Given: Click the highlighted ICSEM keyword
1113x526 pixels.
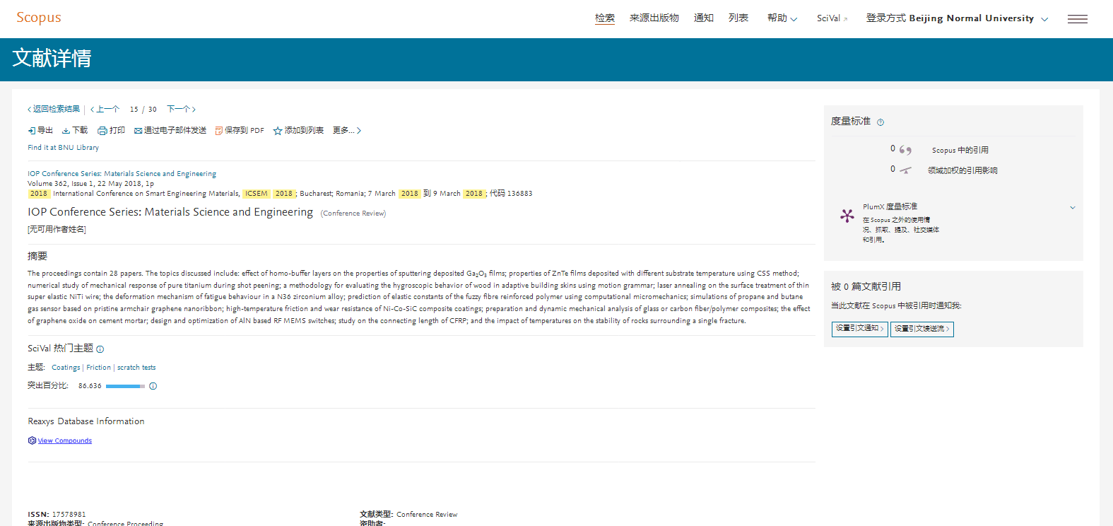Looking at the screenshot, I should pos(257,194).
